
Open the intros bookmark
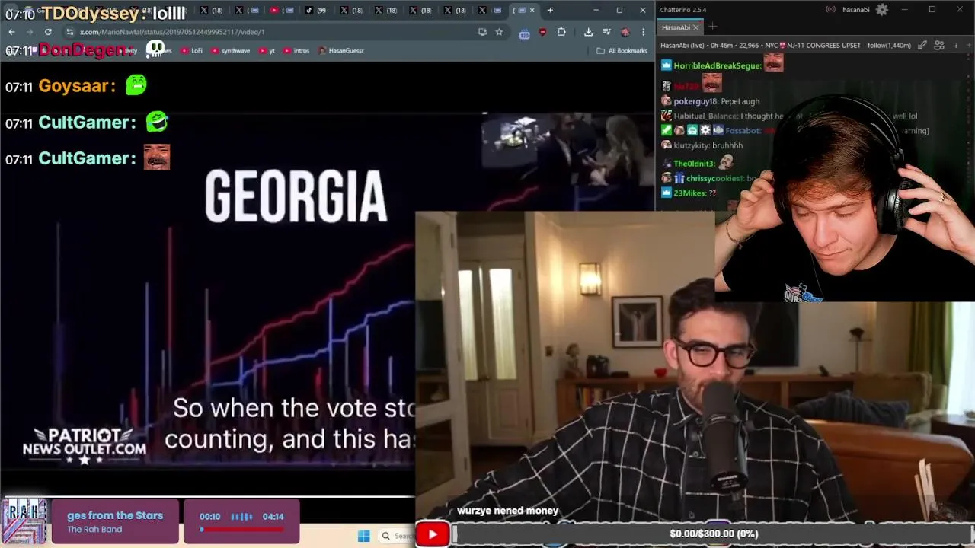pyautogui.click(x=297, y=50)
